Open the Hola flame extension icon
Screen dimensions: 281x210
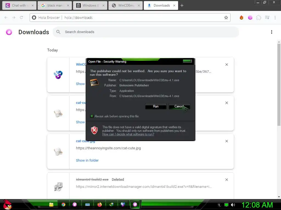[241, 17]
